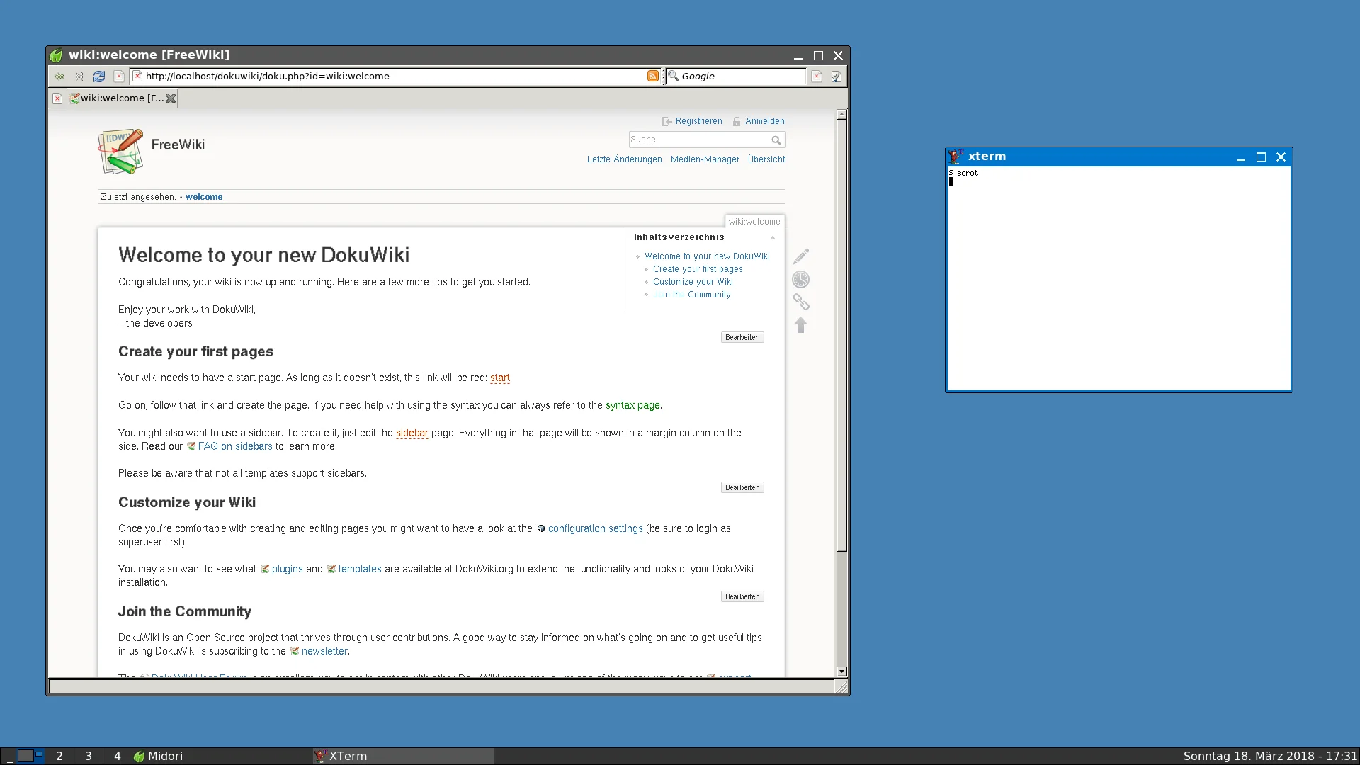Image resolution: width=1360 pixels, height=765 pixels.
Task: Jump to 'Welcome to your new DokuWiki' in TOC
Action: [x=707, y=256]
